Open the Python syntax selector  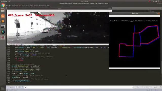(157, 90)
